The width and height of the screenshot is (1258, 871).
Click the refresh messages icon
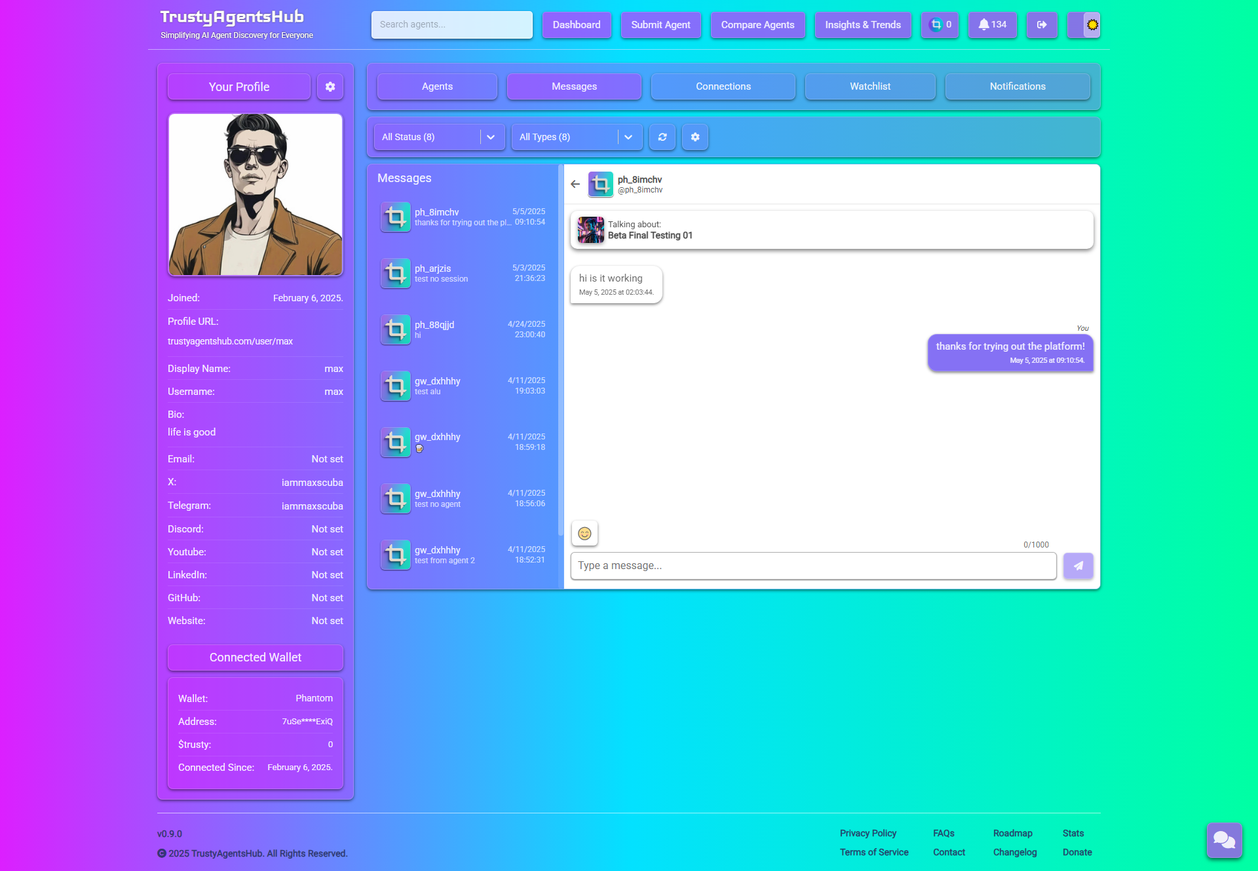tap(662, 137)
